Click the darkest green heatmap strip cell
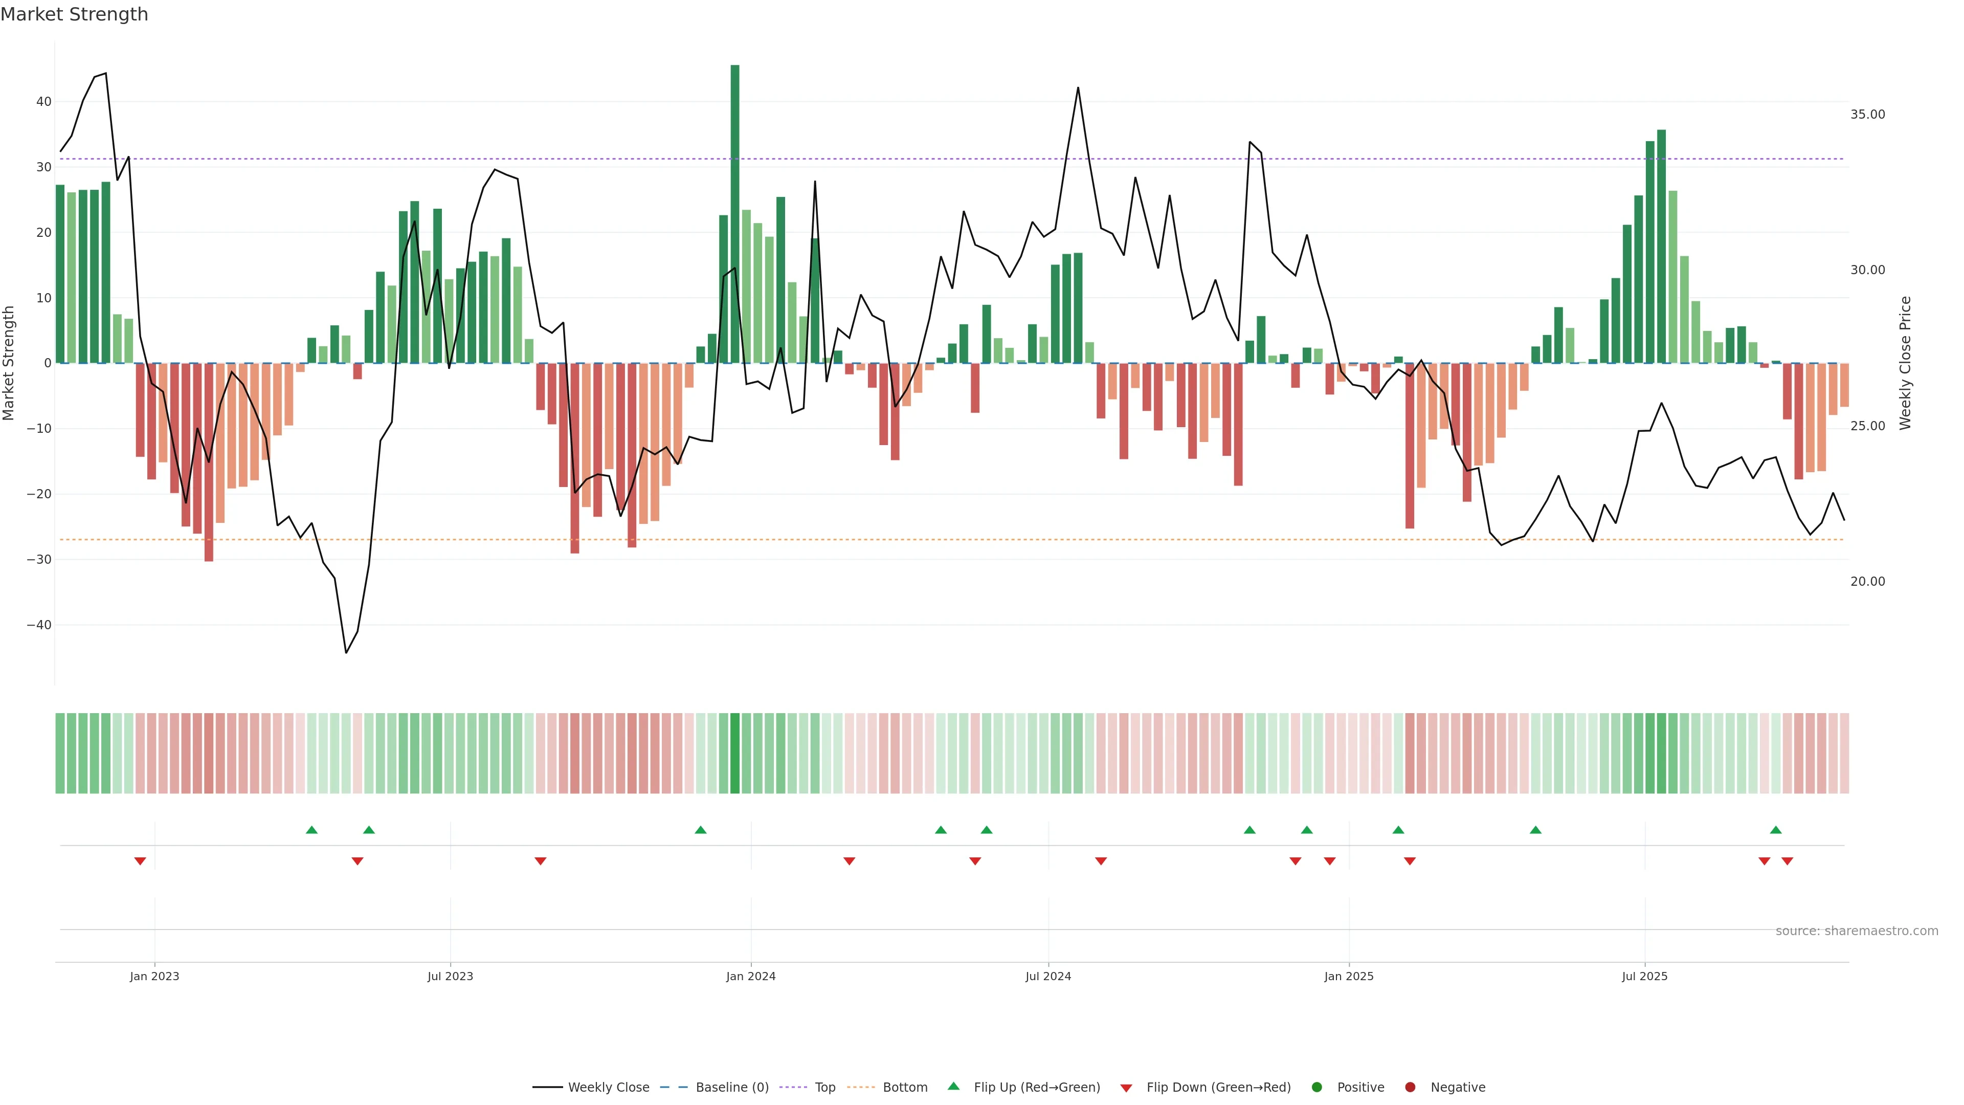Viewport: 1964px width, 1105px height. (x=735, y=754)
